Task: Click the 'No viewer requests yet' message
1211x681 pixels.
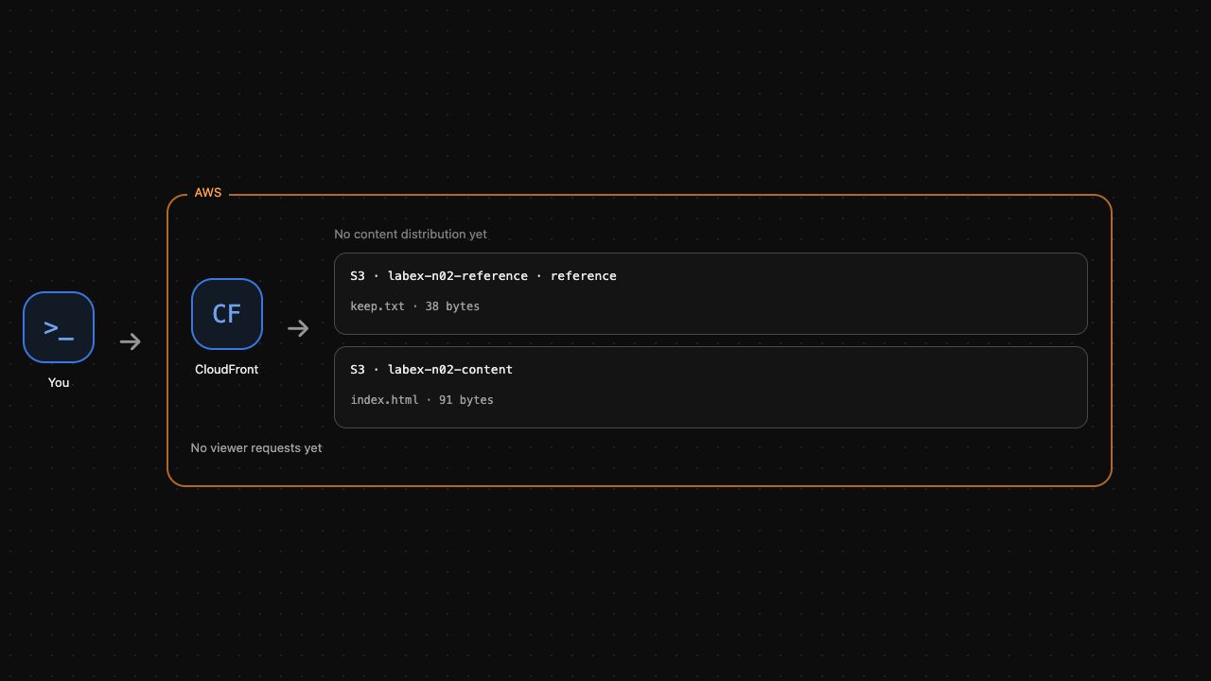Action: pyautogui.click(x=256, y=447)
